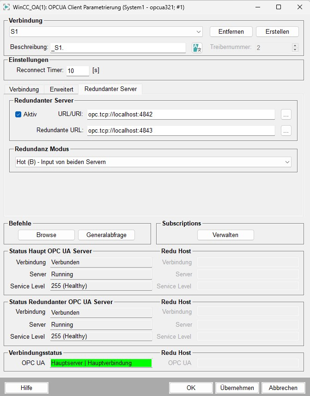Screen dimensions: 310x396
Task: Click the Entfernen button
Action: 231,31
